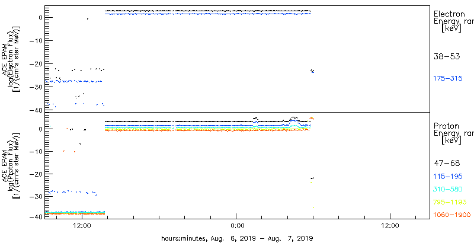Click the 12:00 tick label for Aug. 7

click(x=390, y=225)
